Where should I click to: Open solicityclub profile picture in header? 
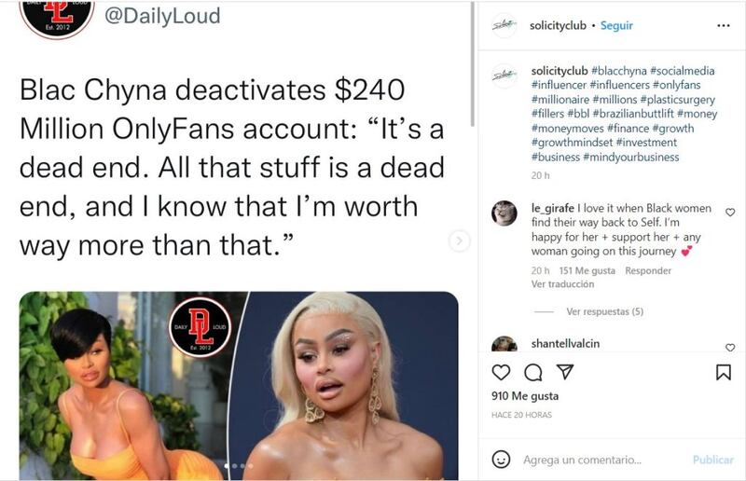[x=504, y=25]
